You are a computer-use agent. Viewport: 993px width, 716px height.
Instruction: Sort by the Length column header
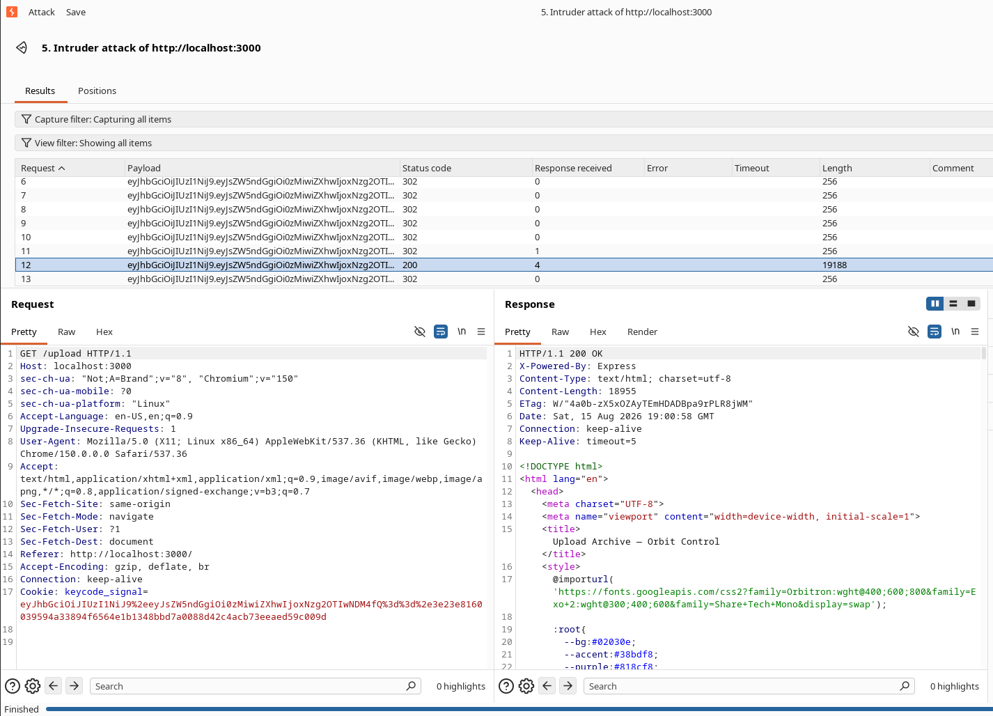[875, 168]
